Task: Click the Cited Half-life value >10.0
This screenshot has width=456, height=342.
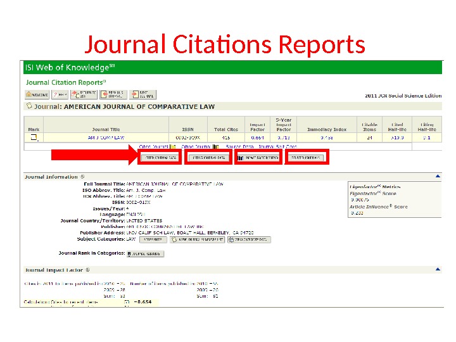Action: pos(397,137)
